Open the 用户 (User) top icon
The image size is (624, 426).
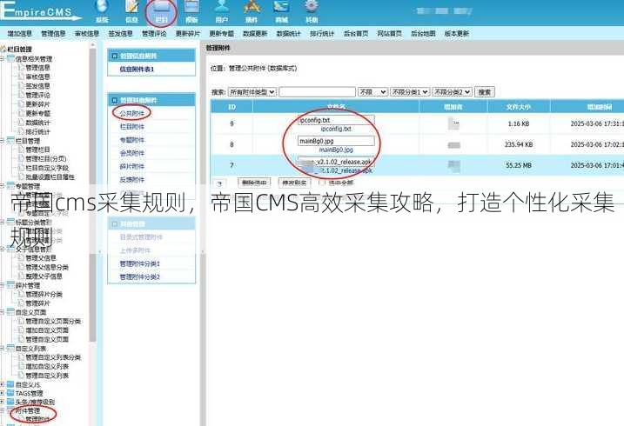[222, 11]
